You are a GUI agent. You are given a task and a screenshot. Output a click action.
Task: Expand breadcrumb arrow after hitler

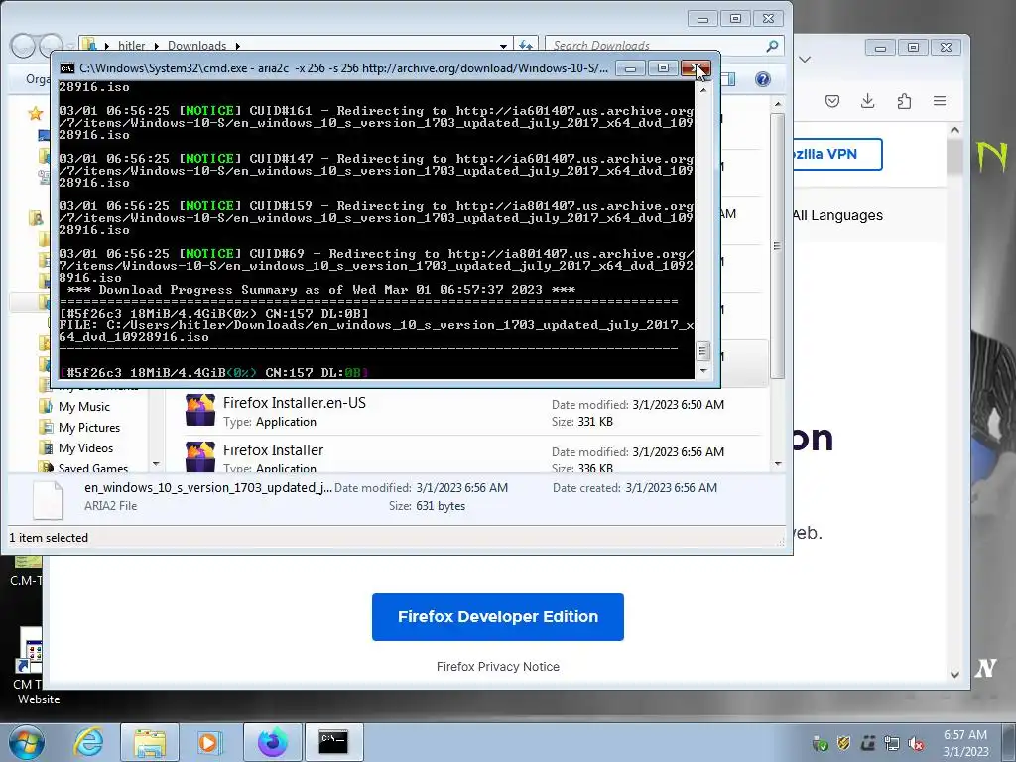156,46
